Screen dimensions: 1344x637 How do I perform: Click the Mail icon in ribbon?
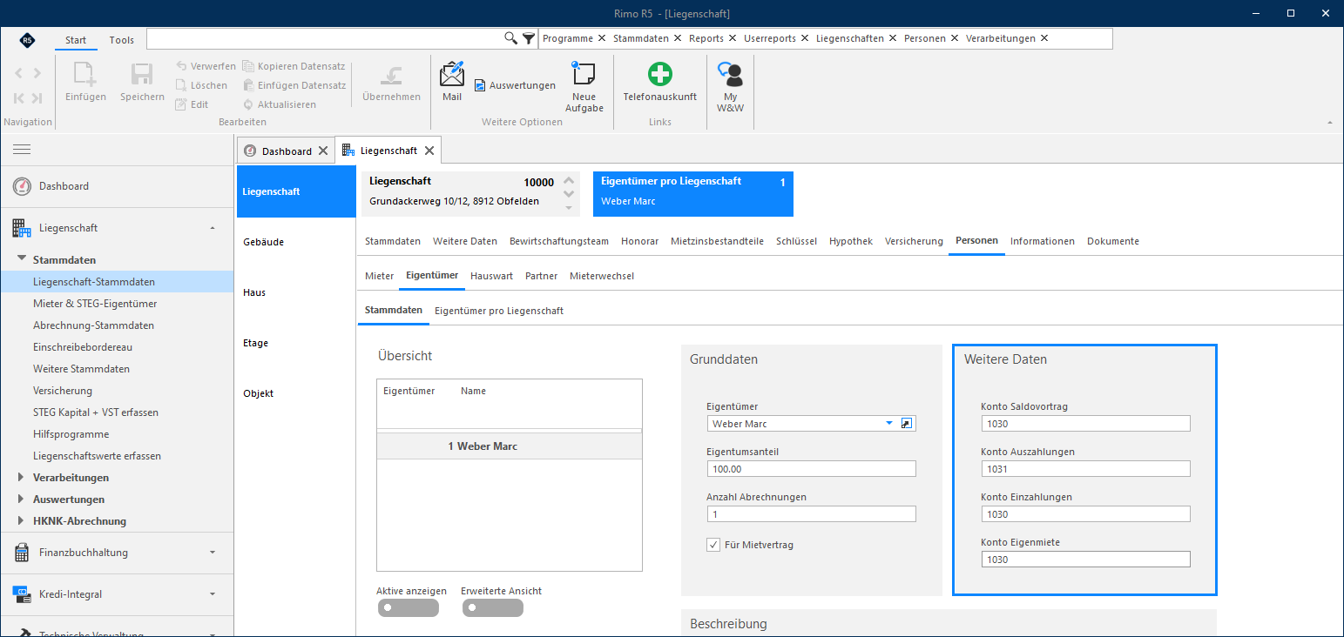tap(452, 74)
